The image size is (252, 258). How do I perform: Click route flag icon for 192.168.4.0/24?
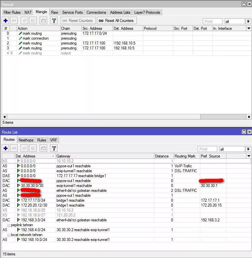19,230
